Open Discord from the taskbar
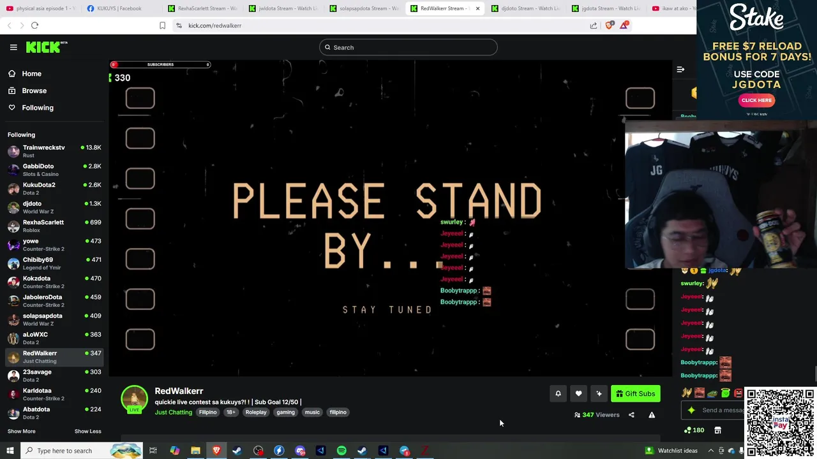The width and height of the screenshot is (817, 459). 300,451
